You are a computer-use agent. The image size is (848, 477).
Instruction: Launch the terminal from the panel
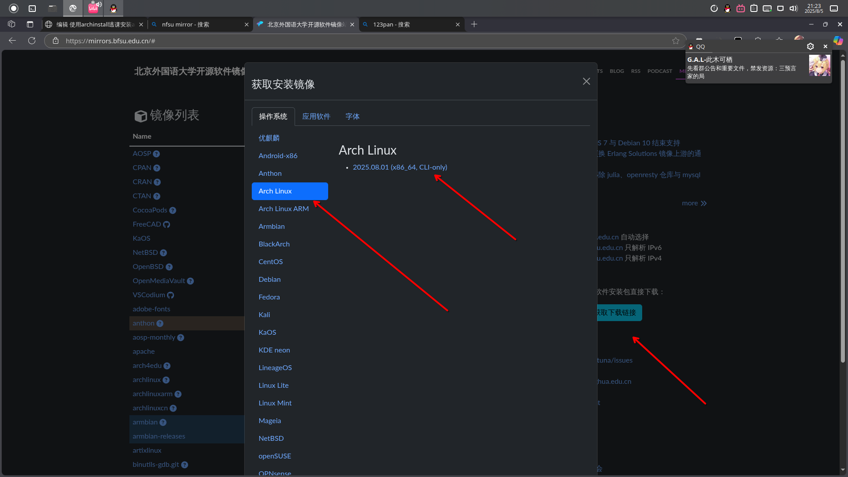[32, 8]
